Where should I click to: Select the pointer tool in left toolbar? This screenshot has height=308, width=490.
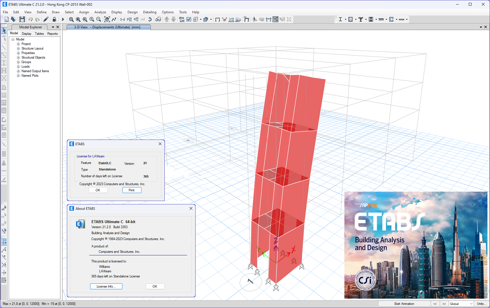click(4, 30)
